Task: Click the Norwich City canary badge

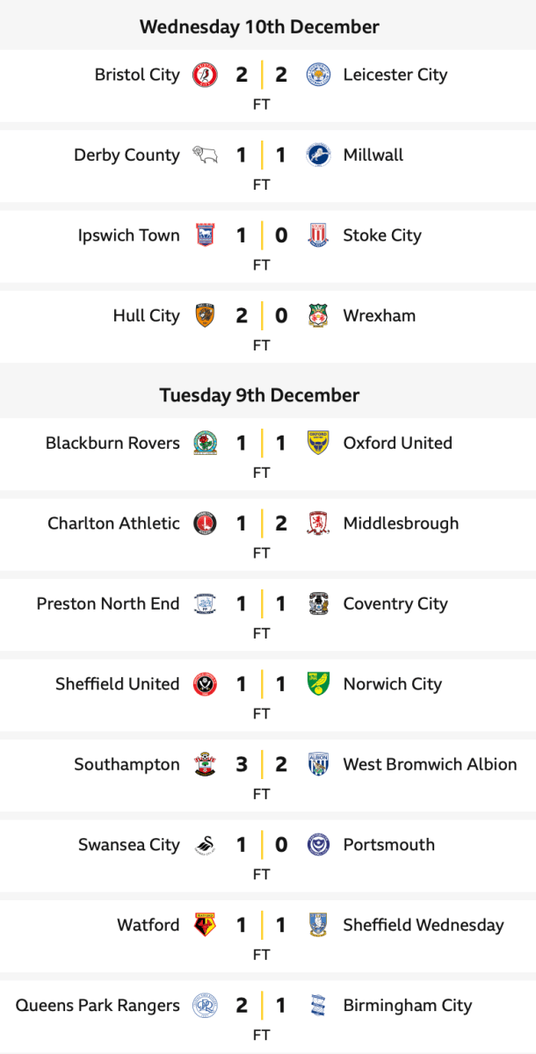Action: (317, 684)
